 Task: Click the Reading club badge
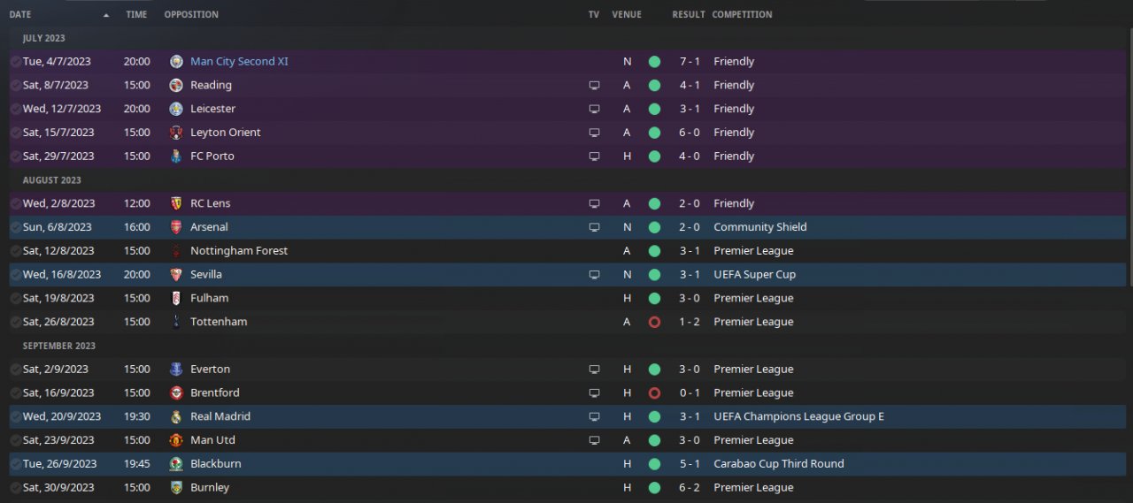pos(176,86)
